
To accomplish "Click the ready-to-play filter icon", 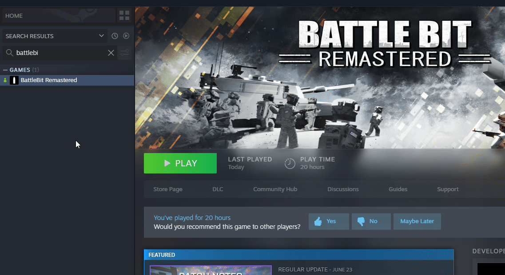I will (126, 36).
